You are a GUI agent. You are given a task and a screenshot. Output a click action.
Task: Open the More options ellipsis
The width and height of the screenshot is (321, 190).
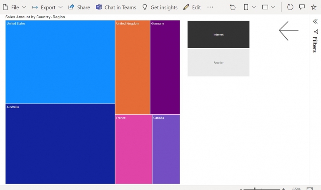210,7
